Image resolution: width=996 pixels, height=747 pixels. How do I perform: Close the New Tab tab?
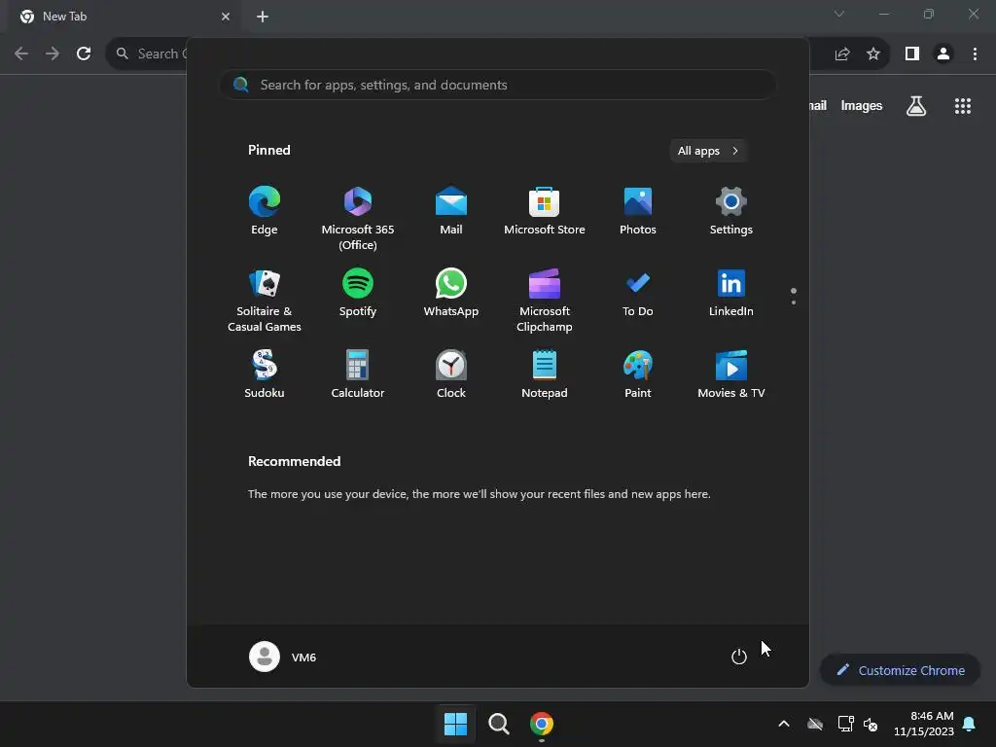pyautogui.click(x=226, y=17)
